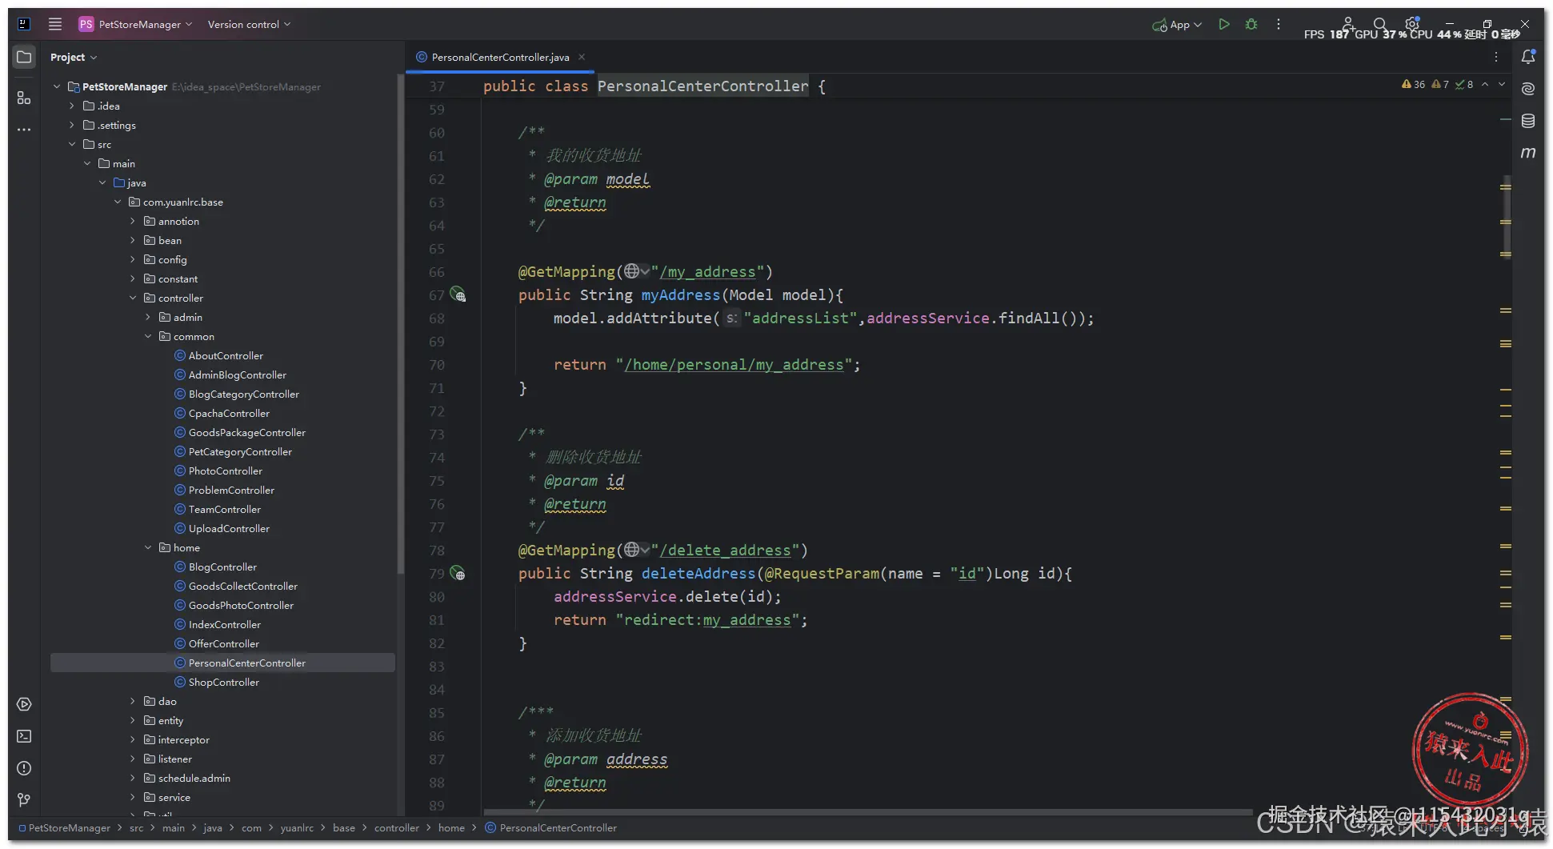Go to previous highlighted error arrow

1485,84
